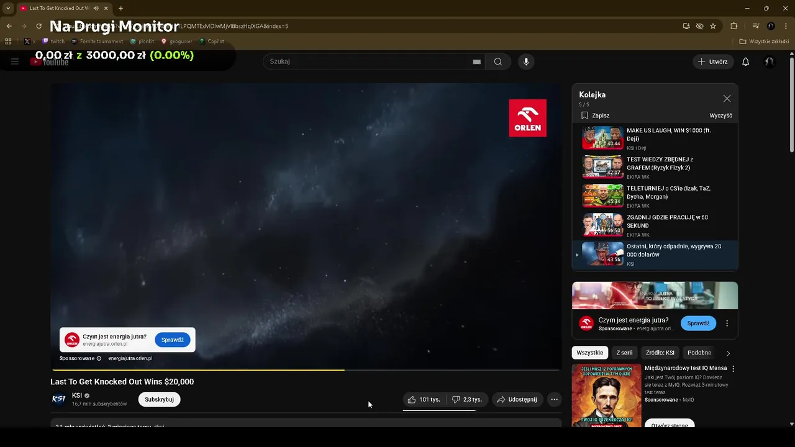Click 'Sprawdź' in the sidebar ad

(x=698, y=323)
